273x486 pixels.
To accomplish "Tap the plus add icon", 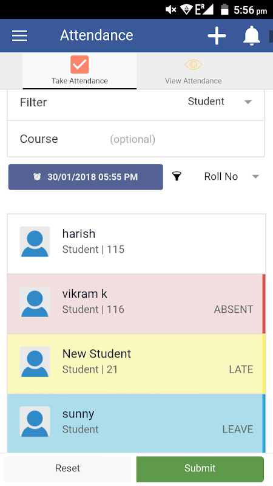I will point(217,36).
